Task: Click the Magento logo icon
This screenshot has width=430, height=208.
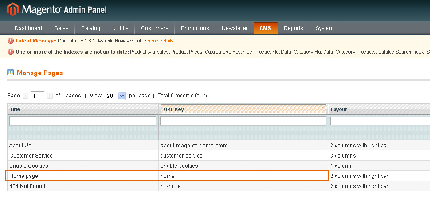Action: point(12,9)
